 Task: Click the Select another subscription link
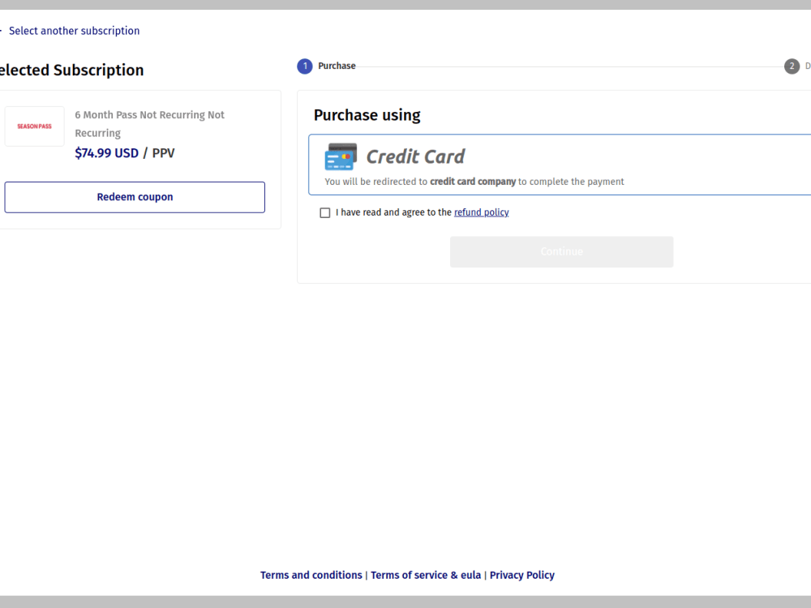click(74, 31)
